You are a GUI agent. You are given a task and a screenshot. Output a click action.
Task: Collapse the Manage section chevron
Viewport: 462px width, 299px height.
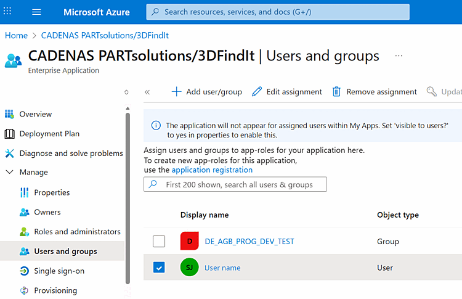tap(9, 172)
